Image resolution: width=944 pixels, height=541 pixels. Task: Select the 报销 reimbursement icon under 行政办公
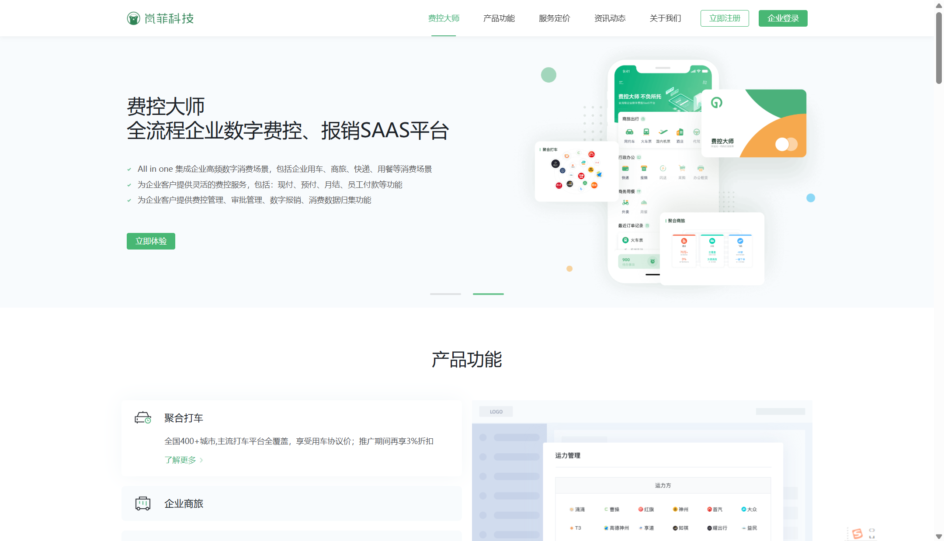pyautogui.click(x=644, y=169)
